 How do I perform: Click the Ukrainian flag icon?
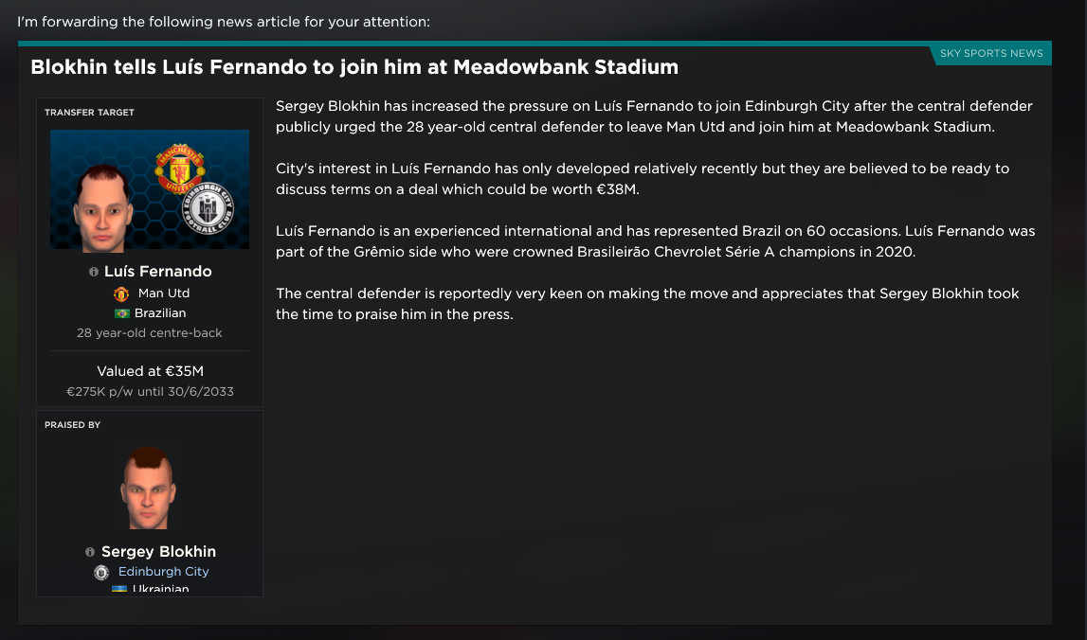point(119,589)
